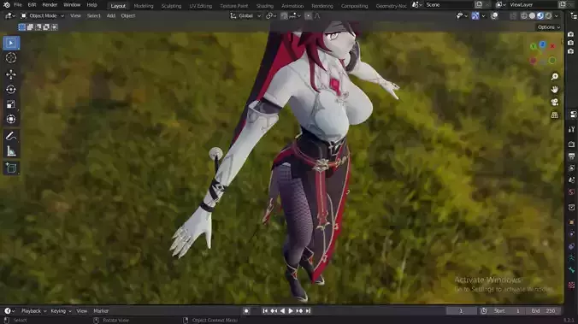Open the 3D viewport editor type dropdown

(9, 16)
